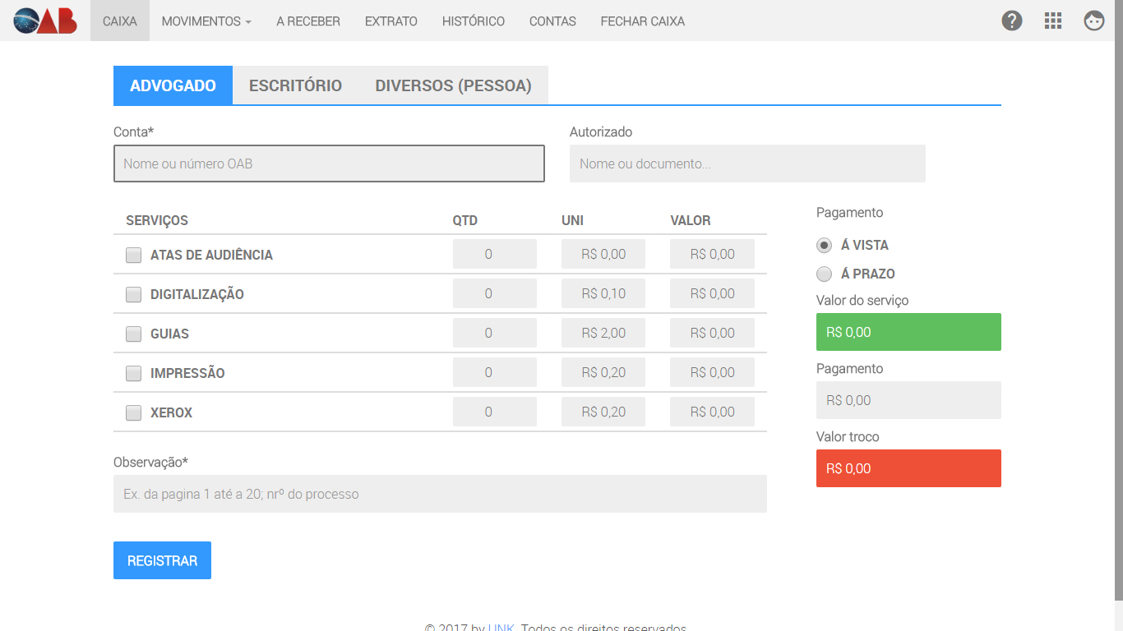Click the Conta name or OAB field
This screenshot has width=1123, height=631.
[x=329, y=164]
